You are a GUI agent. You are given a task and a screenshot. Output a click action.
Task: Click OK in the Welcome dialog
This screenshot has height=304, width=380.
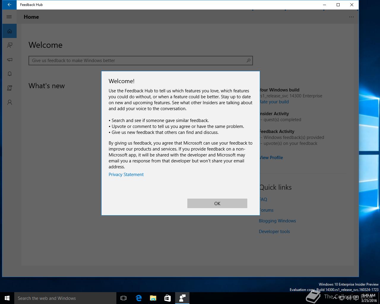[x=217, y=203]
